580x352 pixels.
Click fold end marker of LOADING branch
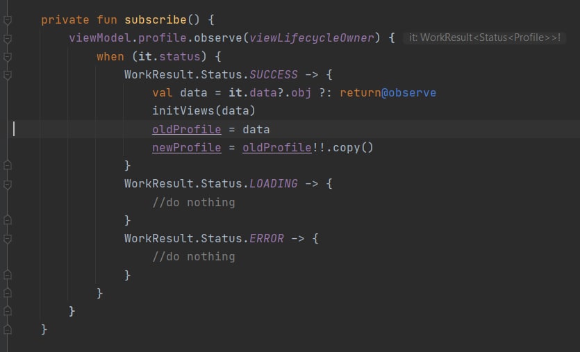point(8,220)
